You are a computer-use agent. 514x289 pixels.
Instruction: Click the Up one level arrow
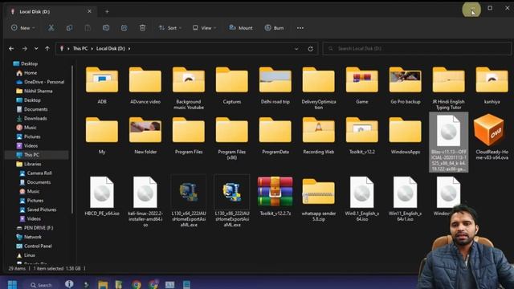[47, 48]
